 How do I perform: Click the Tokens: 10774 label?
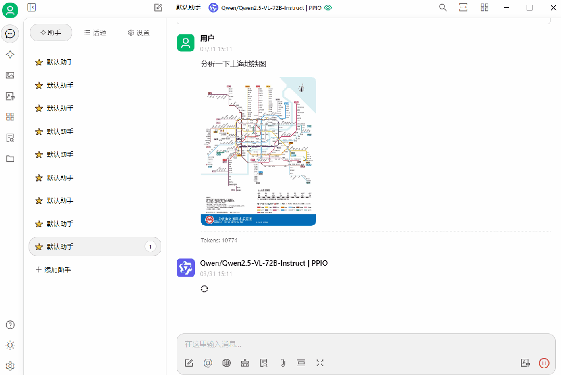coord(219,240)
